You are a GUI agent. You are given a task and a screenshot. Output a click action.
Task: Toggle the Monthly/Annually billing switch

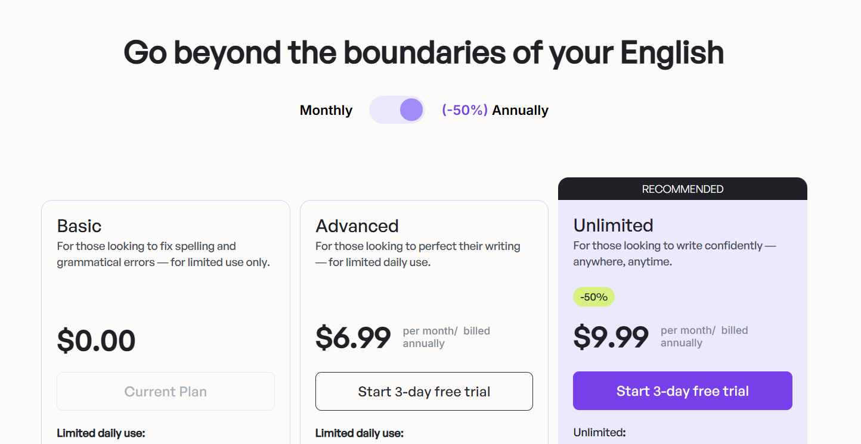pyautogui.click(x=397, y=110)
